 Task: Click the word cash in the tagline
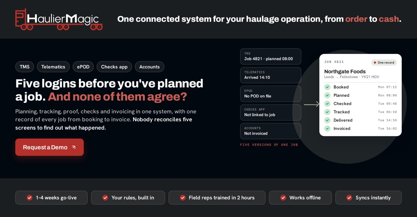pyautogui.click(x=389, y=19)
